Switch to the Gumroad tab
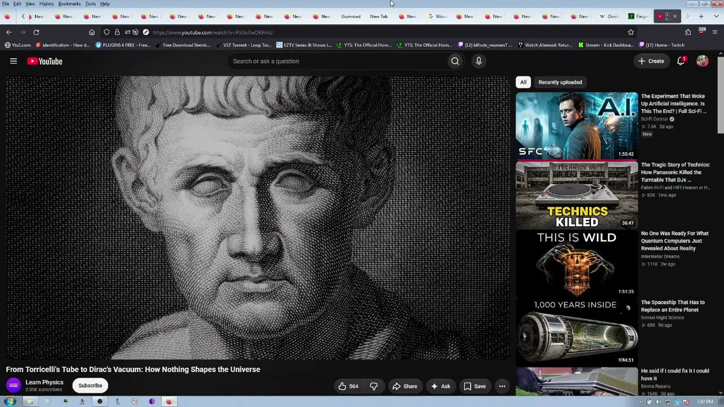 pos(351,16)
